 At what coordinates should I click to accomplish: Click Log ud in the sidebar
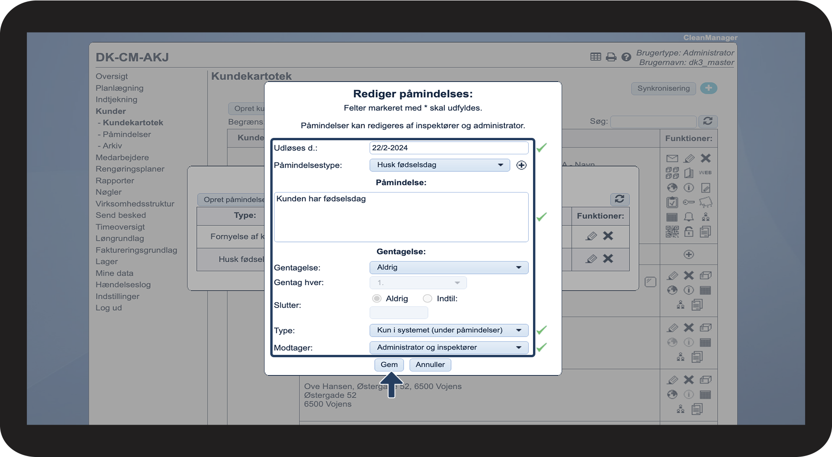click(109, 308)
